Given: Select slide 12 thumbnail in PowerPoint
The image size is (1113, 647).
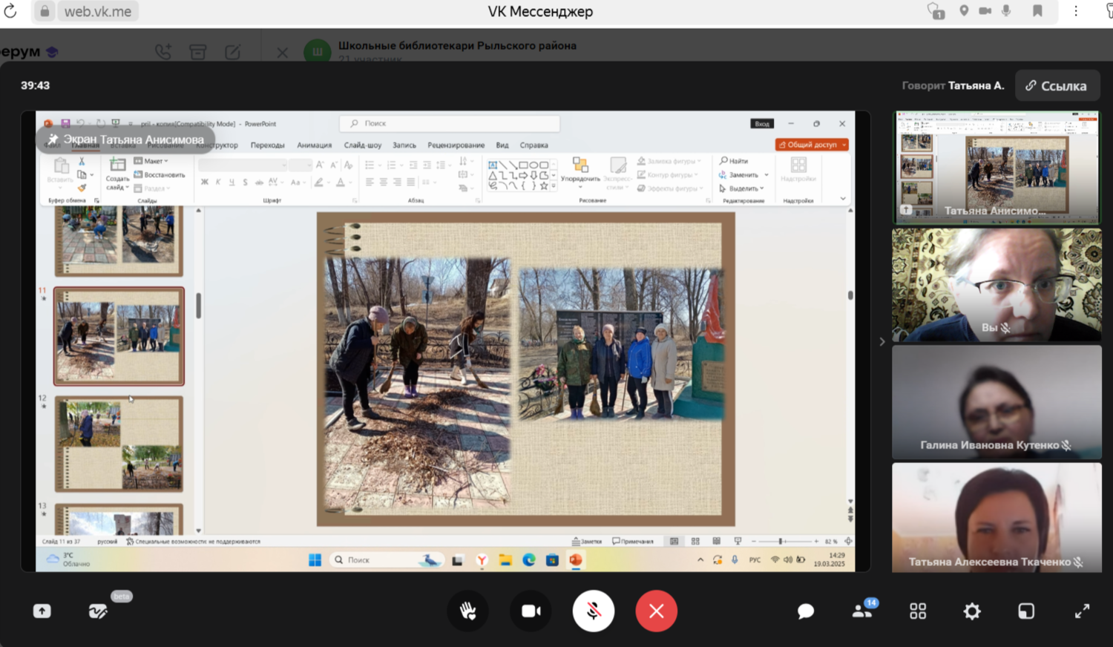Looking at the screenshot, I should coord(119,444).
